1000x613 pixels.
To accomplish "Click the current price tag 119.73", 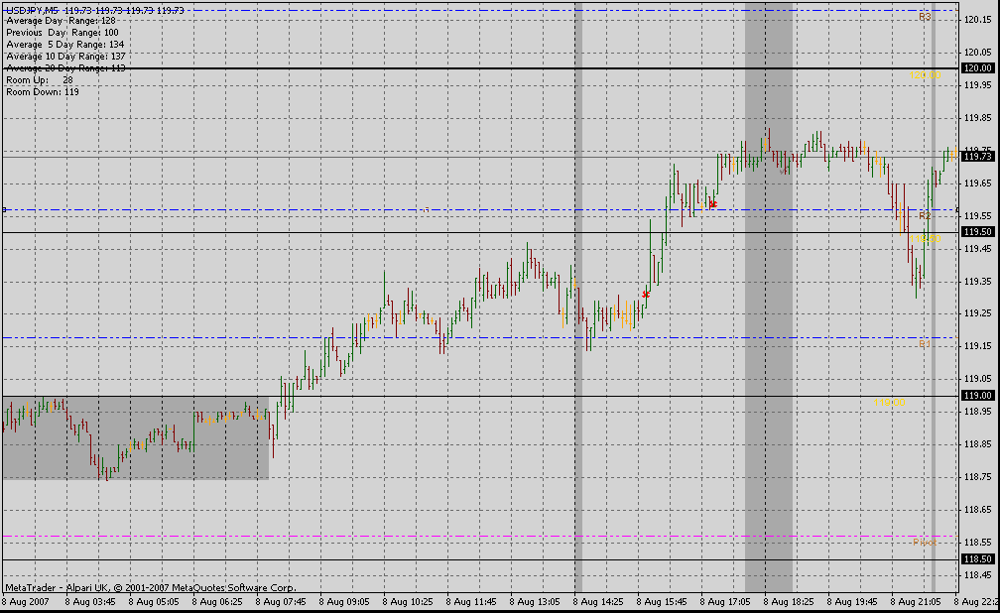I will click(x=977, y=157).
